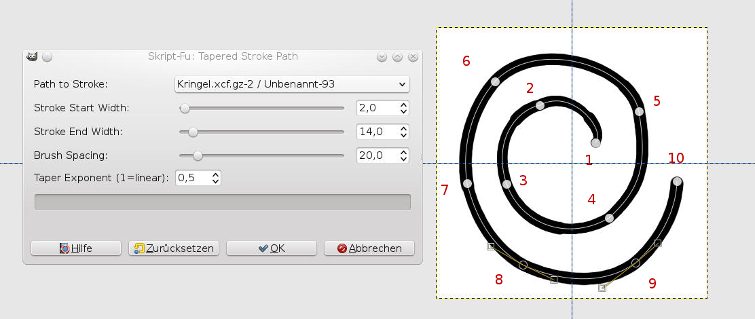Click the dialog's maximize (up arrow) window button

coord(397,57)
